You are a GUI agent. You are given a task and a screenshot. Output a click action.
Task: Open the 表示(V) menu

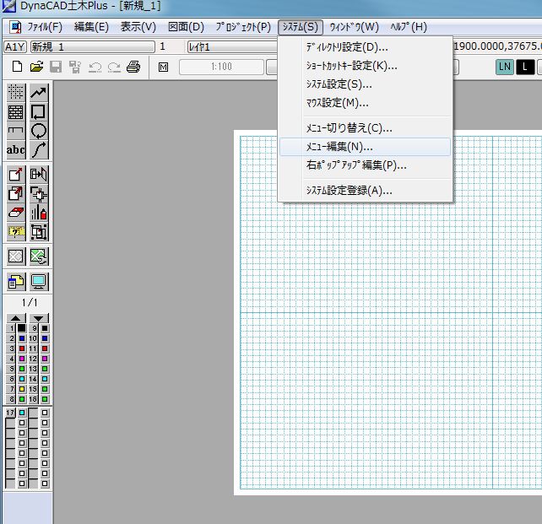coord(138,27)
